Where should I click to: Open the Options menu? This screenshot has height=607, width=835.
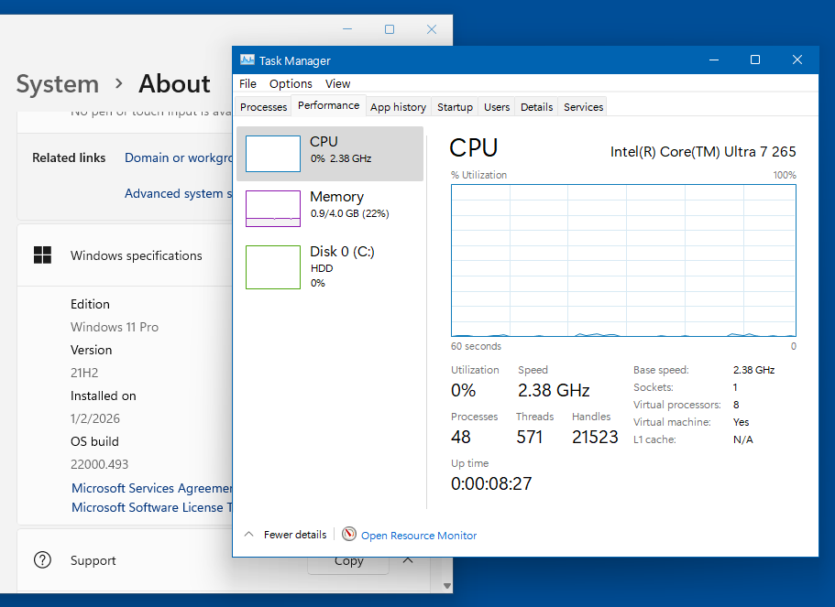(291, 84)
